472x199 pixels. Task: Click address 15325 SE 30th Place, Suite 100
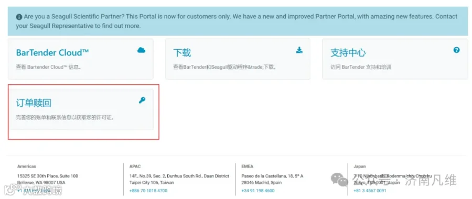(48, 176)
